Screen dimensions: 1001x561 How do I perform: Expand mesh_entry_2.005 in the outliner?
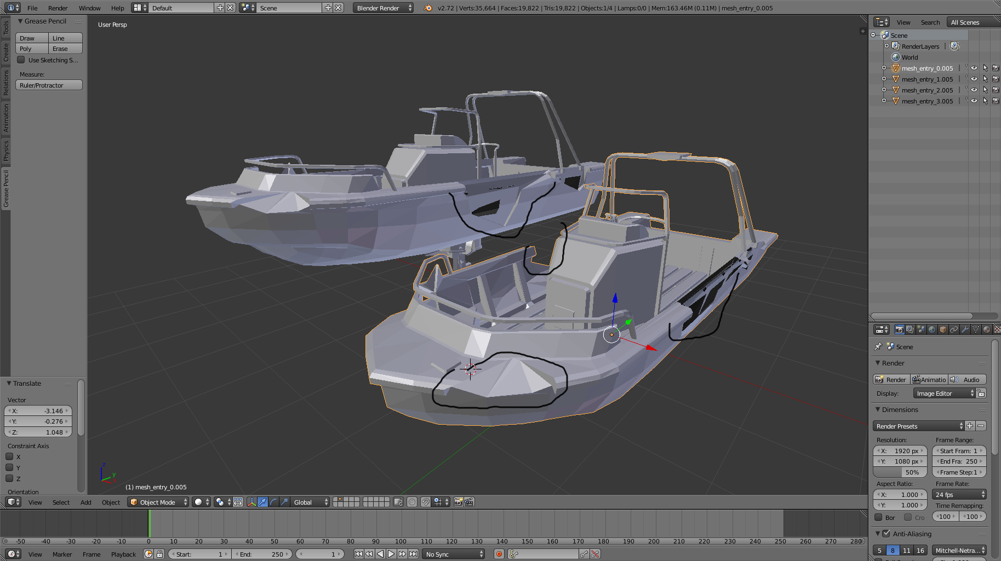(884, 90)
